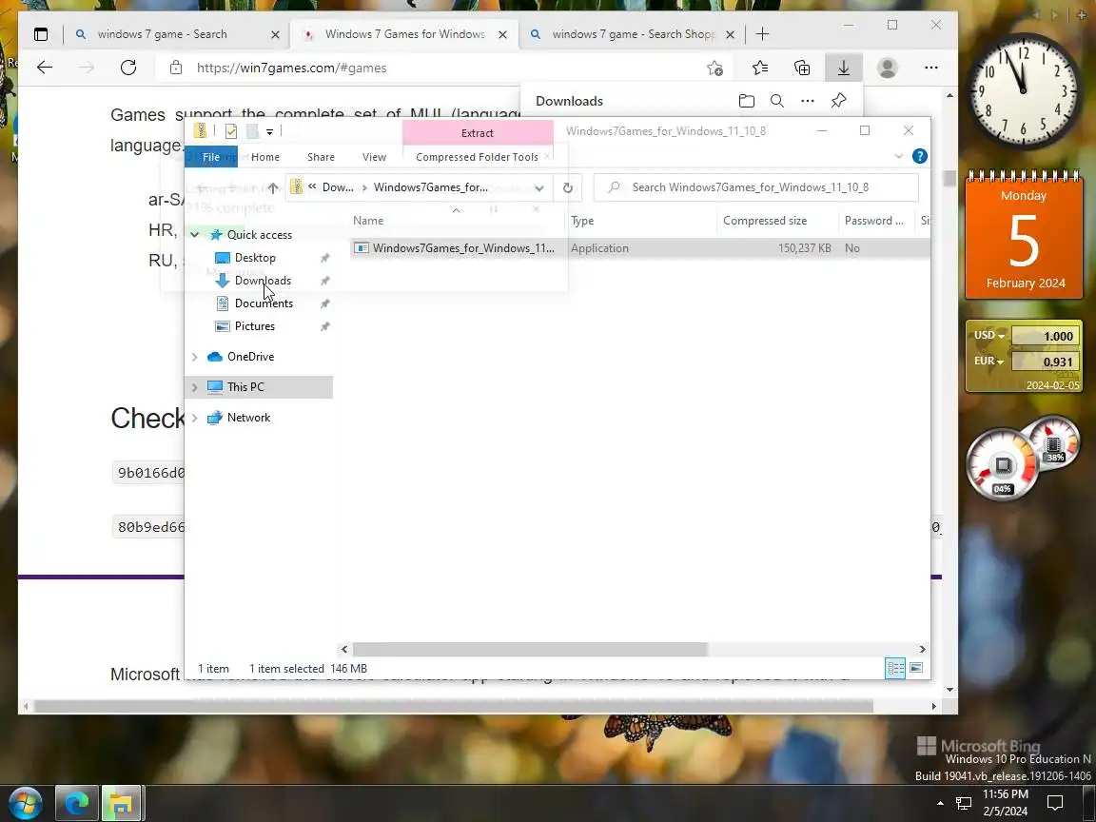The width and height of the screenshot is (1096, 822).
Task: Customize Quick Access Toolbar dropdown arrow
Action: coord(270,131)
